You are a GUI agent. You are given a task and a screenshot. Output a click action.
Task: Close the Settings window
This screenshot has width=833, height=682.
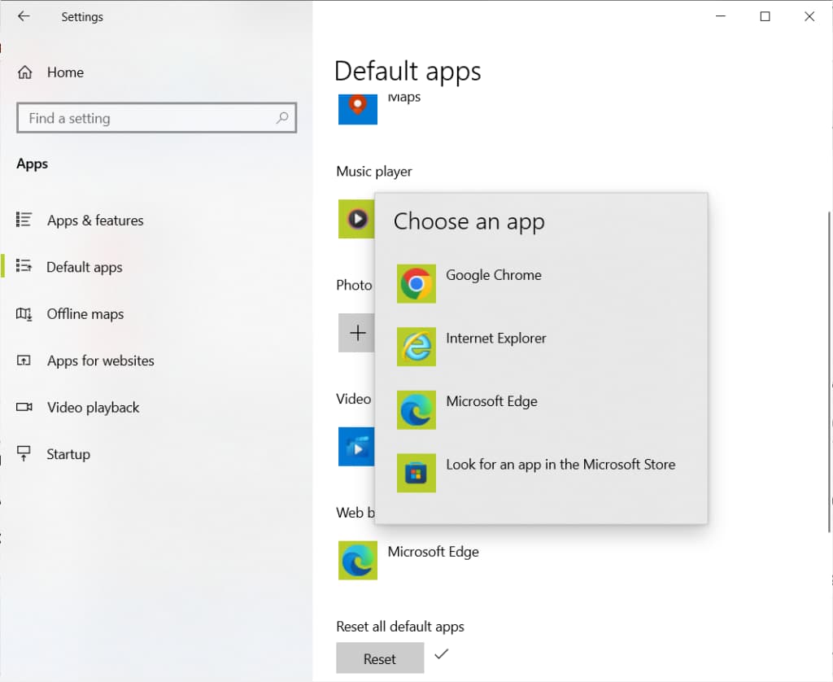pyautogui.click(x=809, y=16)
